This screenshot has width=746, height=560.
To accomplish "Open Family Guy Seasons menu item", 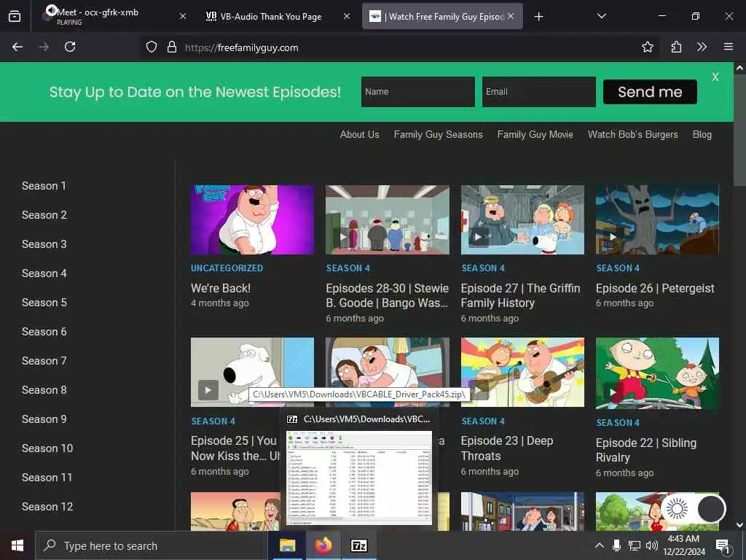I will (x=438, y=135).
